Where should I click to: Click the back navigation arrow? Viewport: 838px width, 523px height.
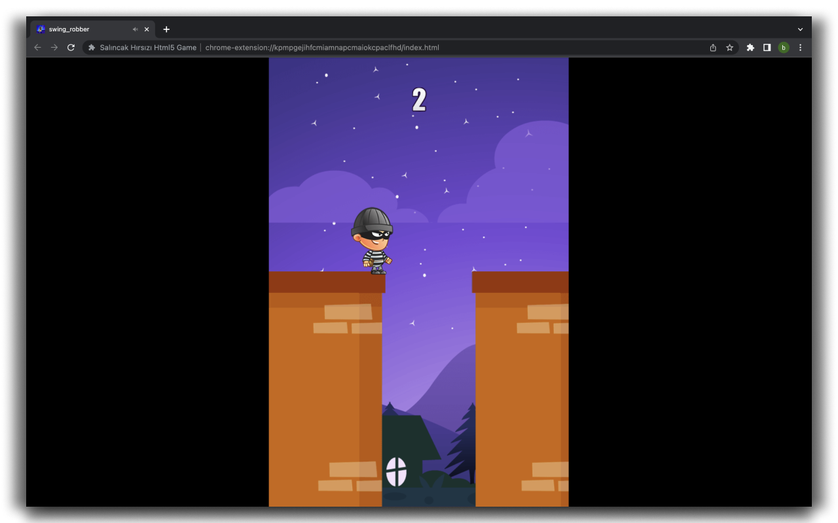click(37, 47)
